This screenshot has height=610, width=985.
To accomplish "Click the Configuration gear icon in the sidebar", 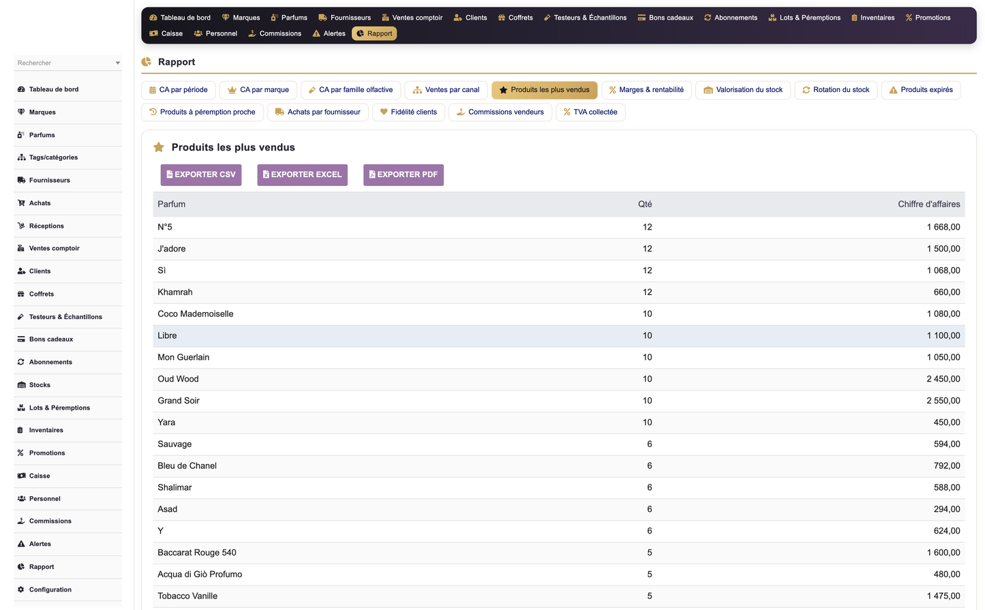I will tap(21, 590).
